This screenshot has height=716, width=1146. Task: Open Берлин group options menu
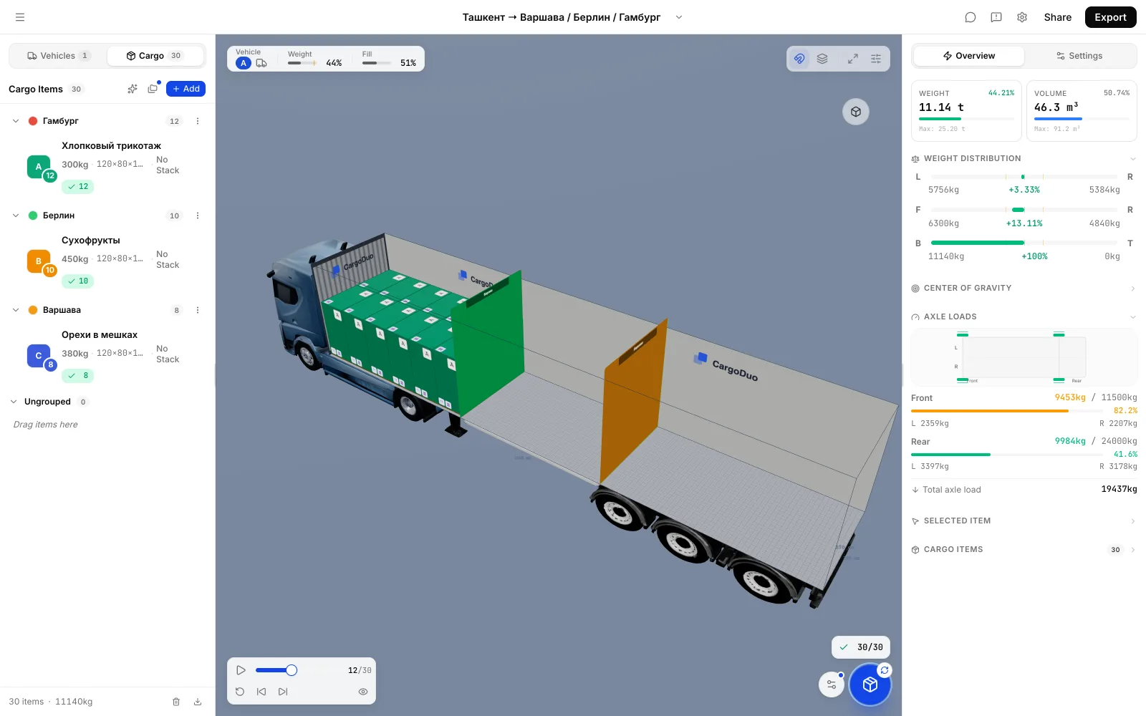198,216
